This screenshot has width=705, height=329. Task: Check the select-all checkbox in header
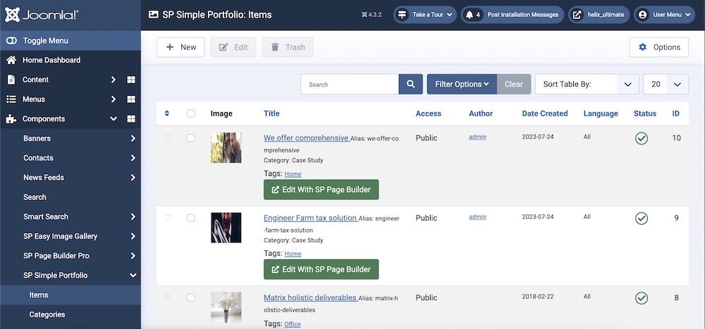[x=191, y=113]
